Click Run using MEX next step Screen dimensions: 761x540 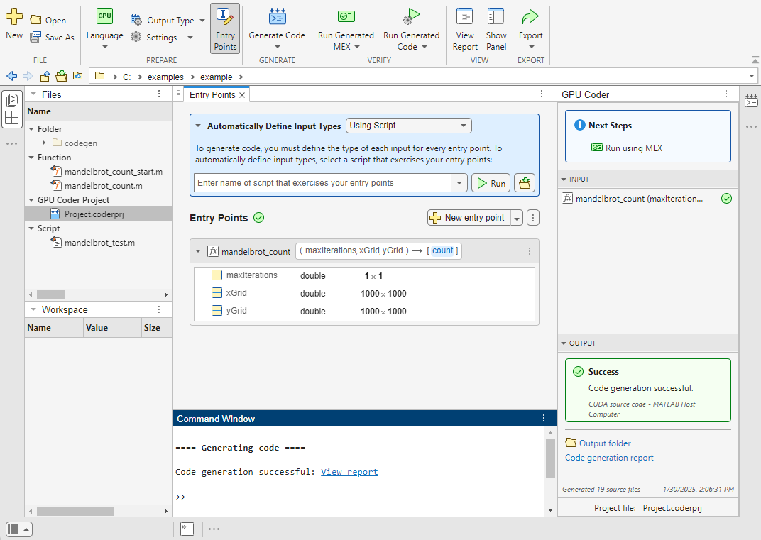pyautogui.click(x=627, y=148)
